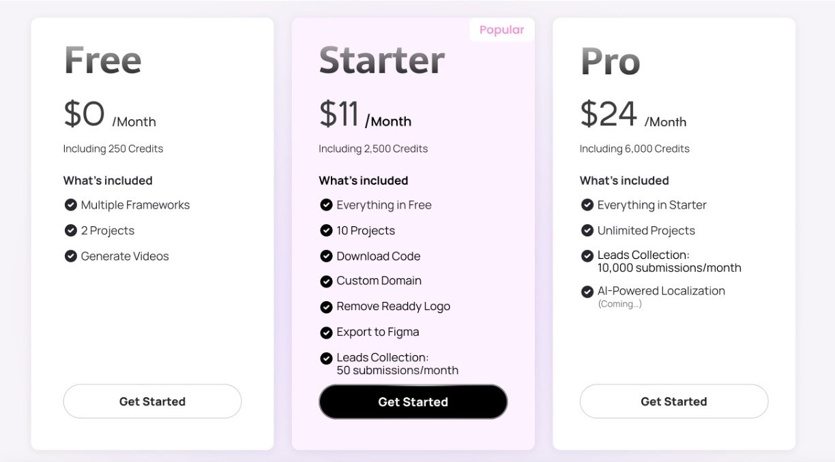Click checkmark icon beside Everything in Free
This screenshot has height=462, width=835.
[x=326, y=205]
